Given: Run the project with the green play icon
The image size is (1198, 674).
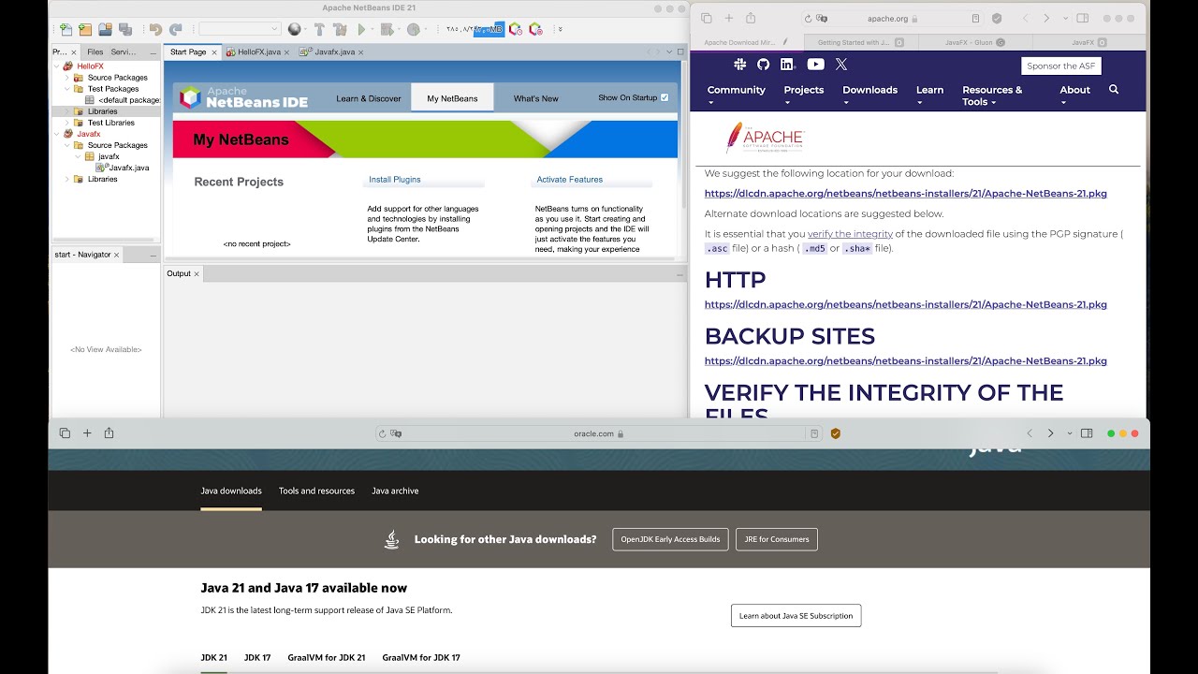Looking at the screenshot, I should (361, 30).
